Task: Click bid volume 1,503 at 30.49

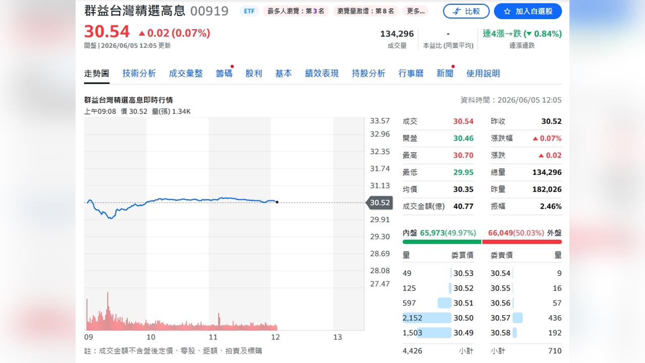Action: (413, 333)
